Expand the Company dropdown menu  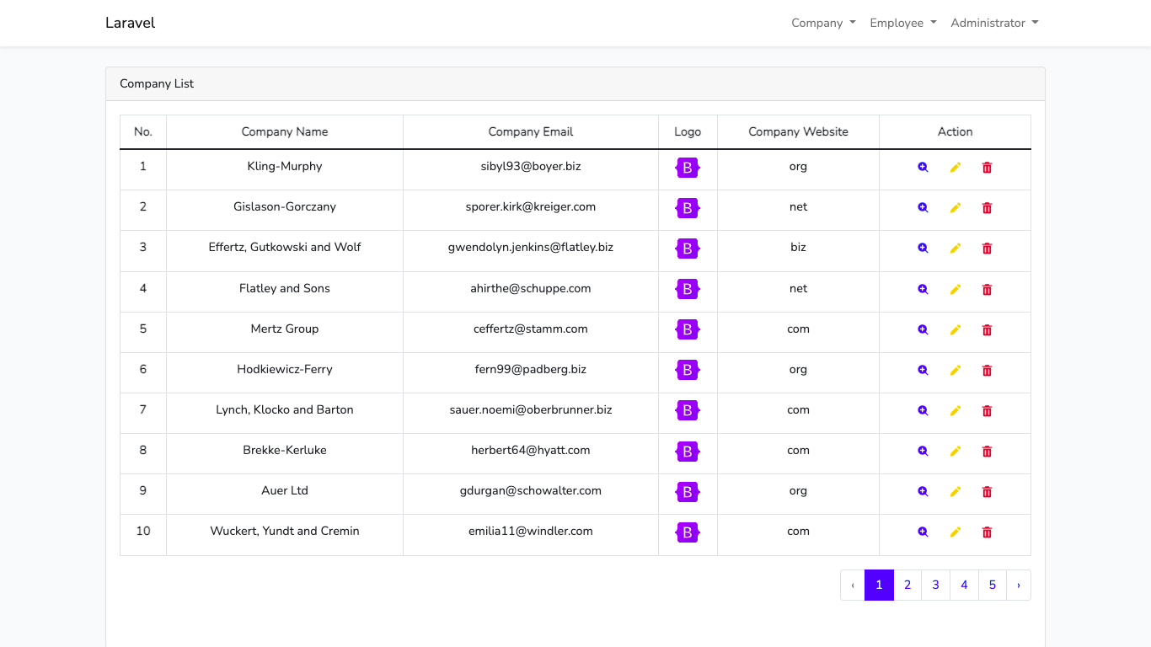click(x=823, y=23)
